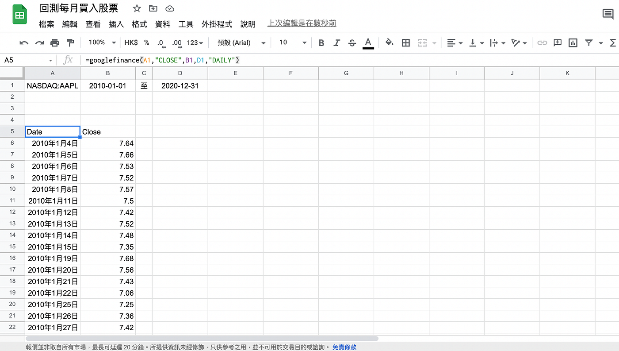Screen dimensions: 619x351
Task: Open the 外掛程式 menu
Action: [217, 24]
